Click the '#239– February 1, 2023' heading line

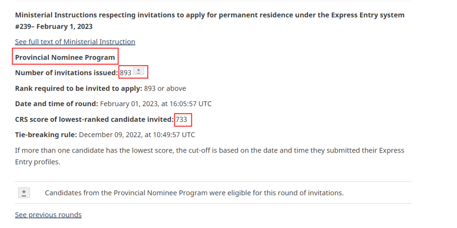[x=54, y=27]
